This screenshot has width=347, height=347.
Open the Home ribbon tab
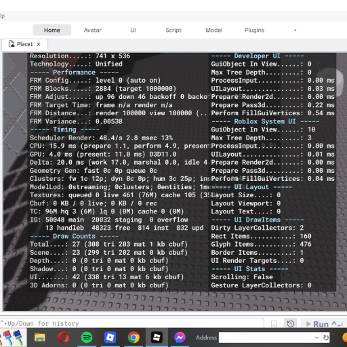coord(52,30)
